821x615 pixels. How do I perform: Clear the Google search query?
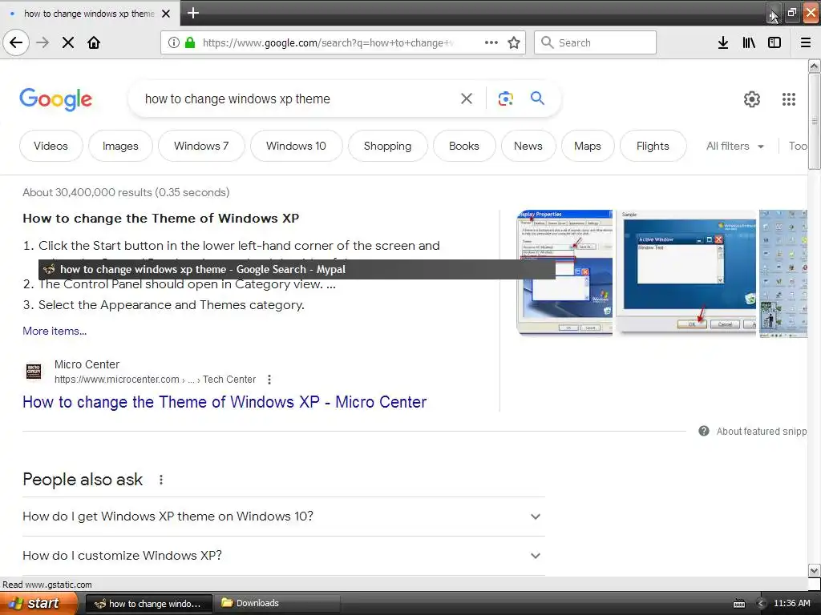[x=467, y=98]
